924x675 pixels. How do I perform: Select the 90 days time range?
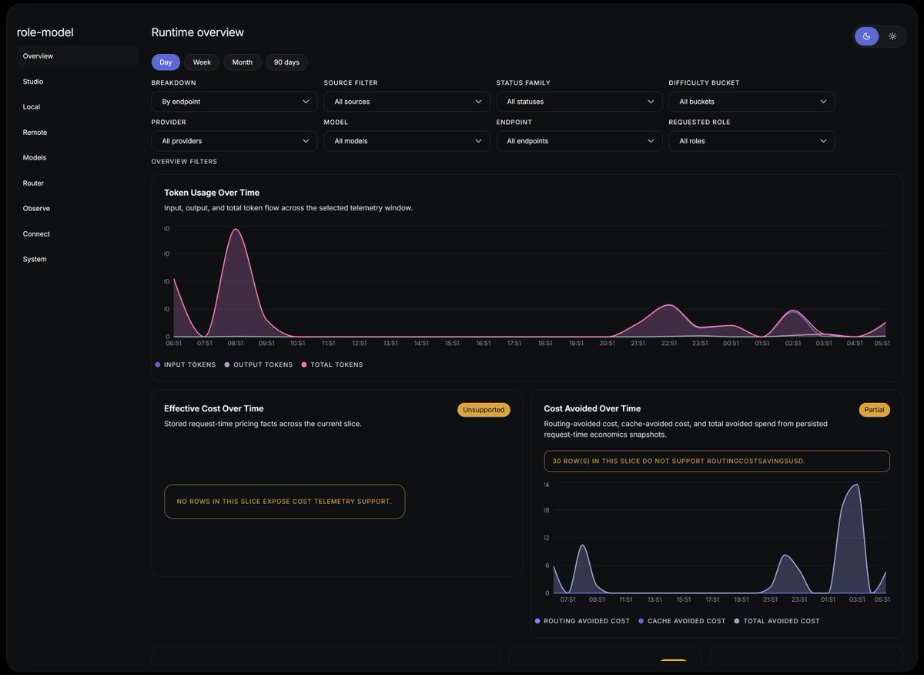coord(286,62)
